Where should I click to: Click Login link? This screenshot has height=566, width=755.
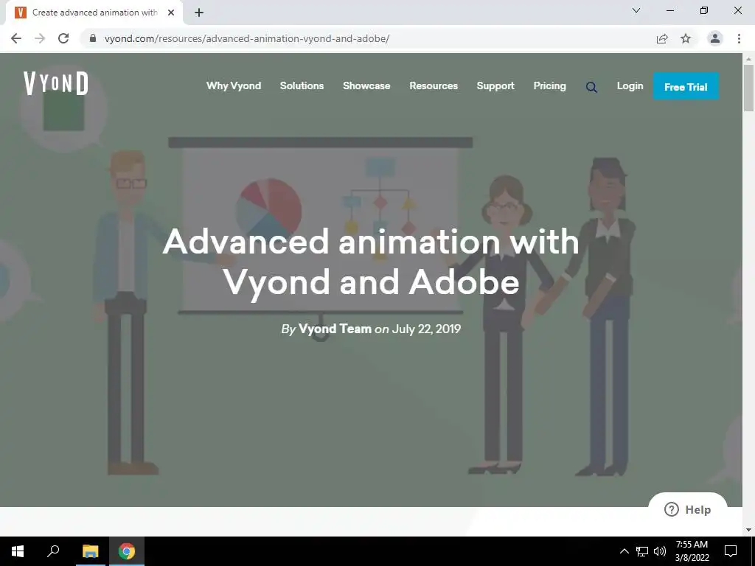pos(630,85)
